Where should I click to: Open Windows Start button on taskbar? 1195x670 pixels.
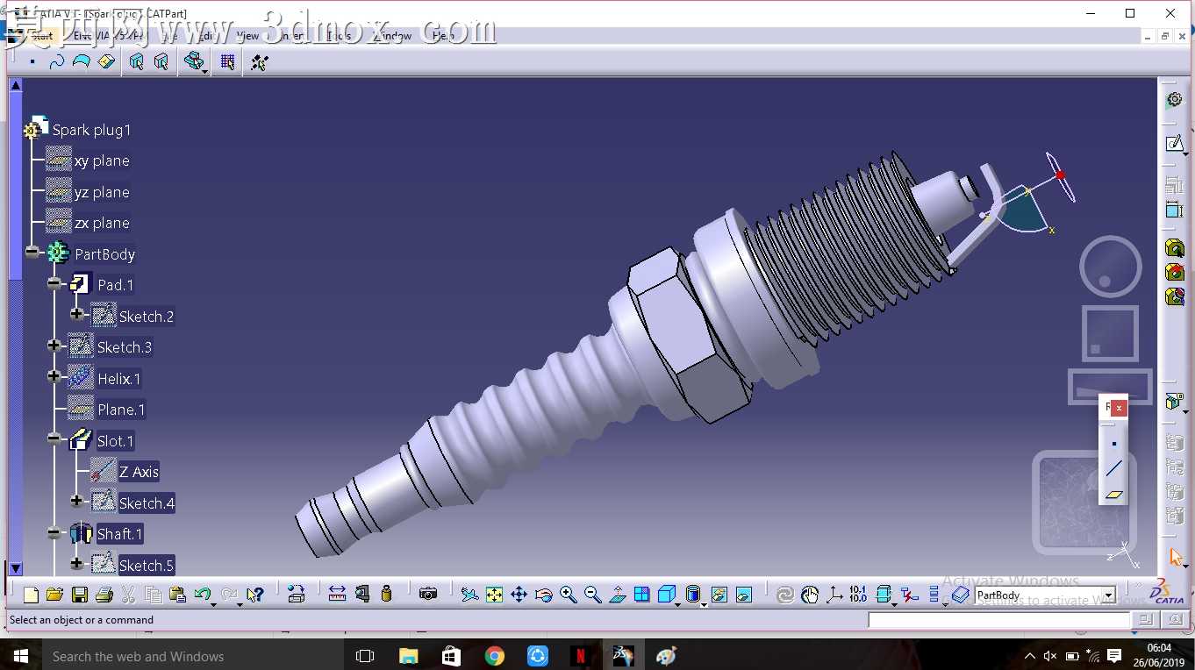(x=20, y=656)
